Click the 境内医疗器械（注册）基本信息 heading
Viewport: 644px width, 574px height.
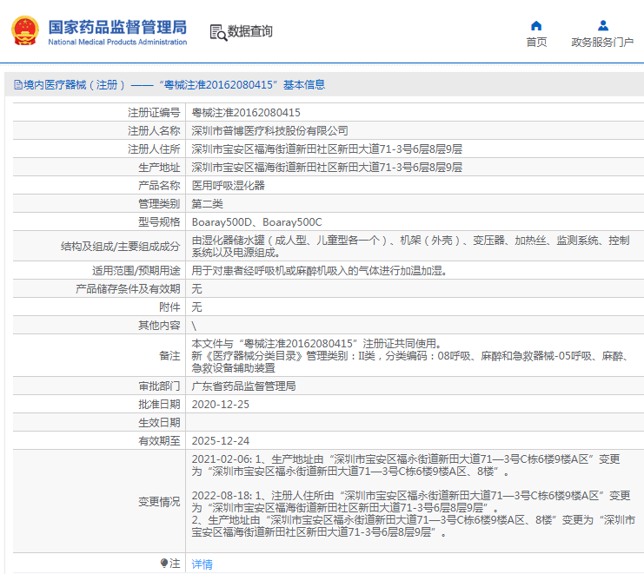(174, 85)
